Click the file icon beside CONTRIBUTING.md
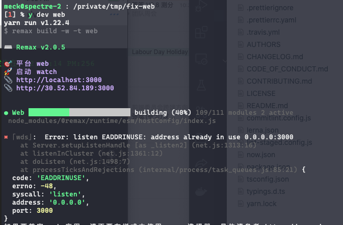The width and height of the screenshot is (343, 225). (241, 81)
